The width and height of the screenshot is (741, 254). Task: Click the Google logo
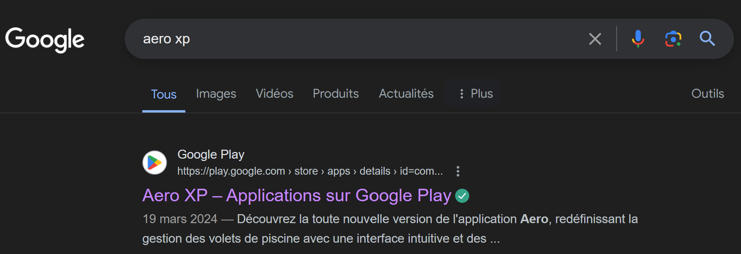45,39
